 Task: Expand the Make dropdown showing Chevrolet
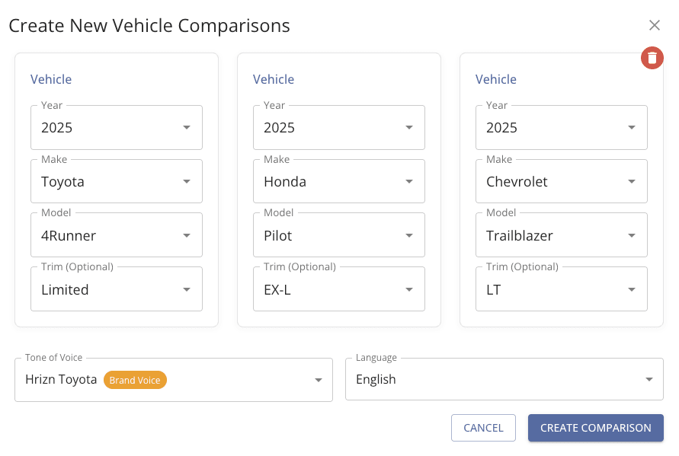562,182
